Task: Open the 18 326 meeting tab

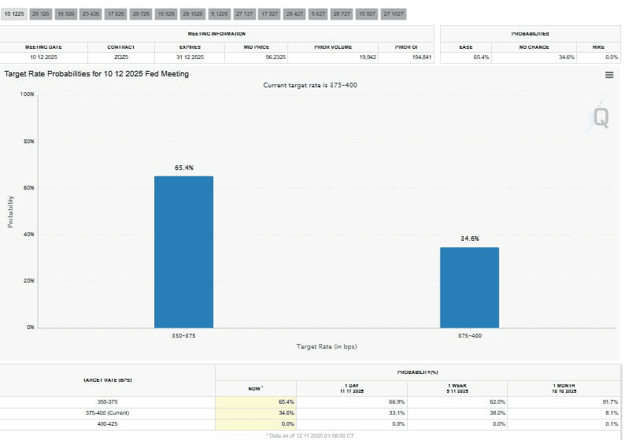Action: pyautogui.click(x=65, y=14)
